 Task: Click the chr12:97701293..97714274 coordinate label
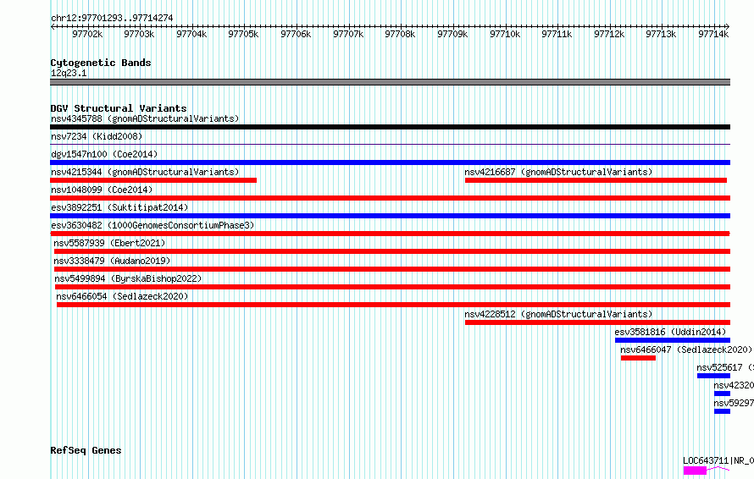click(112, 18)
